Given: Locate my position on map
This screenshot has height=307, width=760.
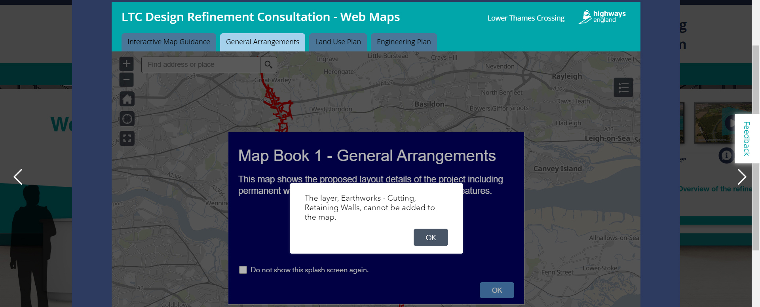Looking at the screenshot, I should [x=127, y=119].
